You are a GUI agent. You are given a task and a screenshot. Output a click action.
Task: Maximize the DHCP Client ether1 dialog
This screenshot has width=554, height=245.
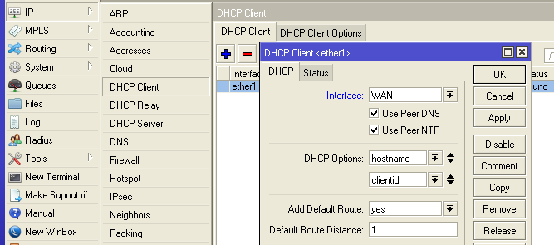507,52
